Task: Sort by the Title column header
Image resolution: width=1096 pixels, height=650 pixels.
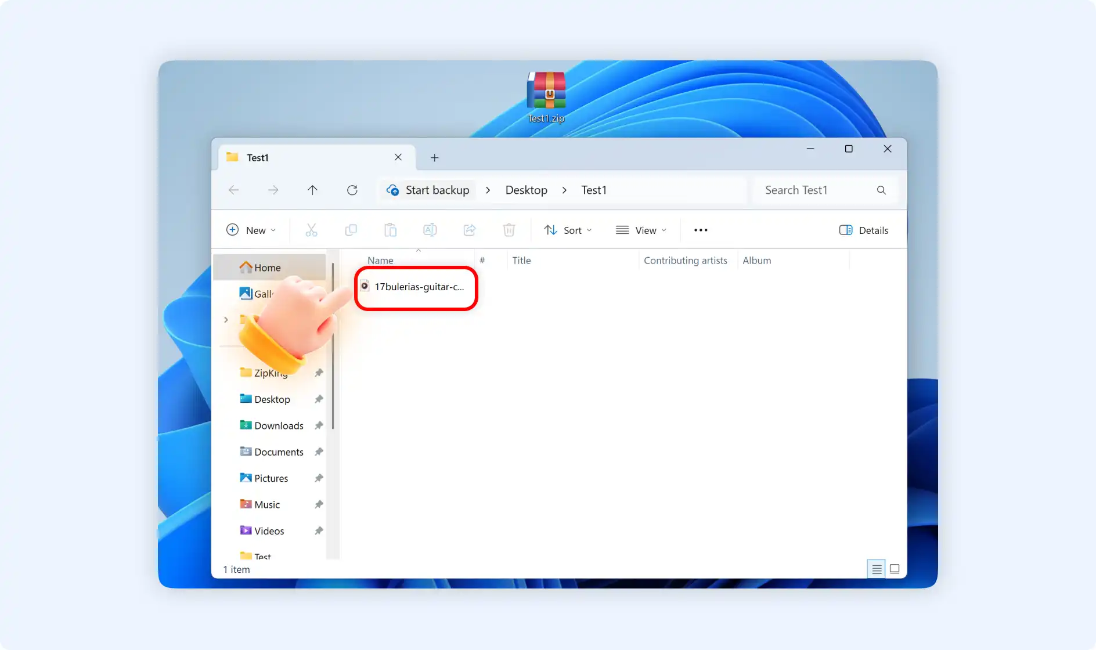Action: coord(521,261)
